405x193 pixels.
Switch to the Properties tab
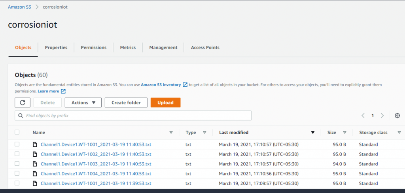pos(56,47)
